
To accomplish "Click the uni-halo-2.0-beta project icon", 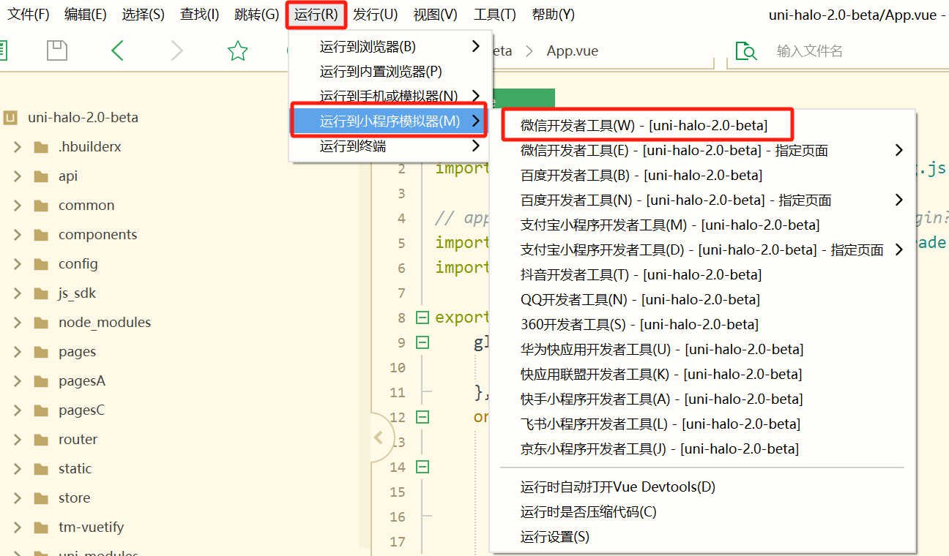I will (x=10, y=117).
